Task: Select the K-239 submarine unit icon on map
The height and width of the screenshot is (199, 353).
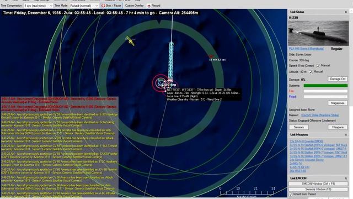Action: (x=161, y=82)
